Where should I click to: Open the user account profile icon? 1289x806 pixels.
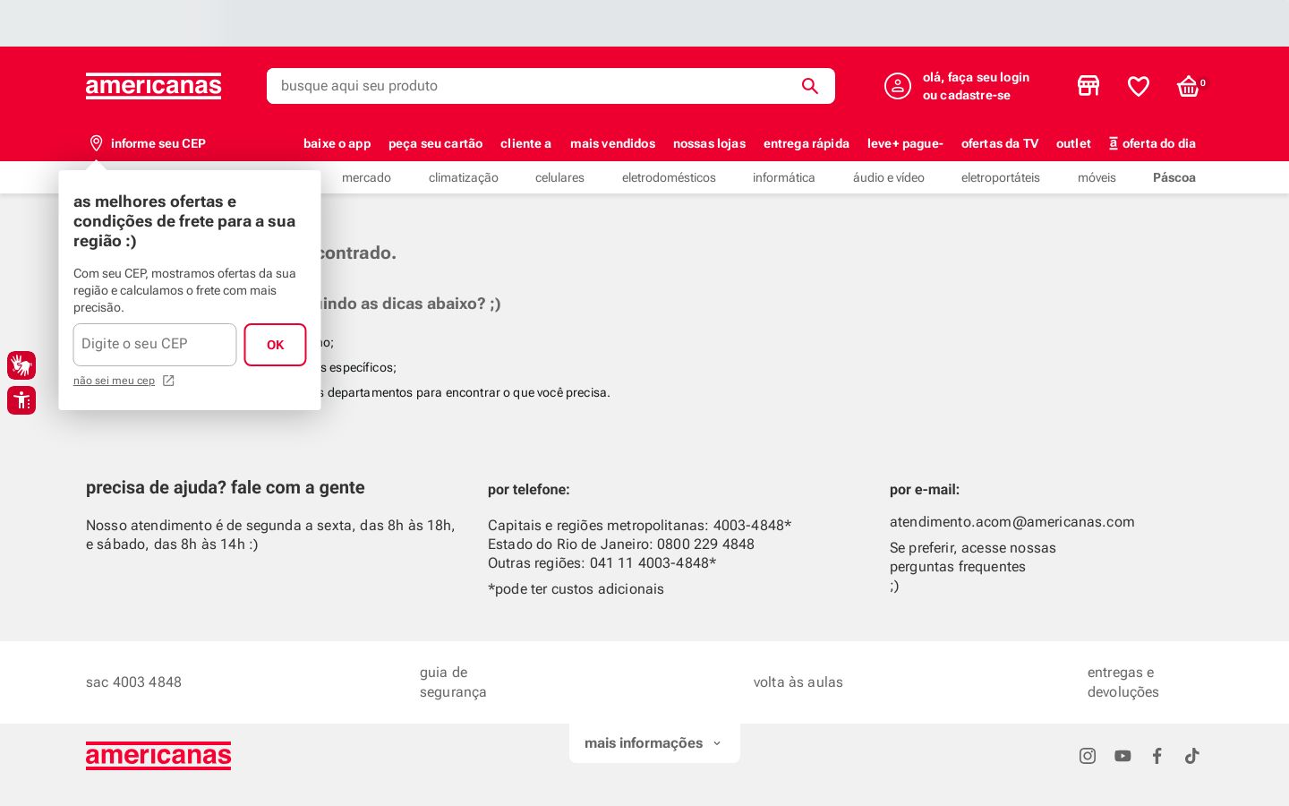(x=898, y=86)
